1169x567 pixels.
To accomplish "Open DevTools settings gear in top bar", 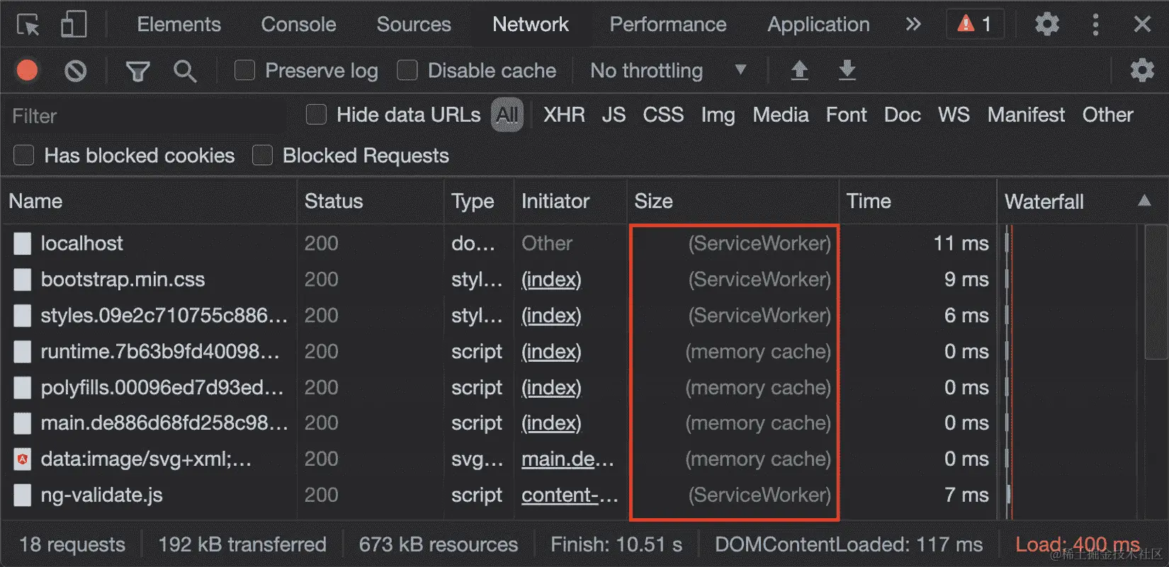I will click(x=1046, y=24).
